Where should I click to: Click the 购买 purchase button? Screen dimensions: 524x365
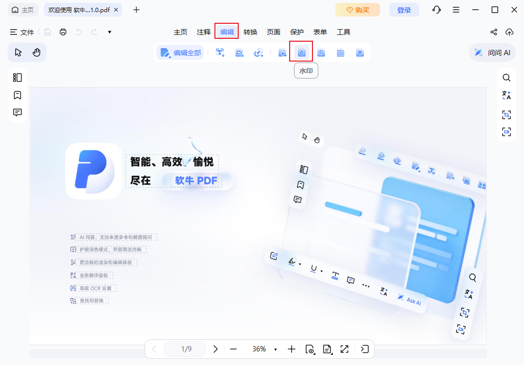pyautogui.click(x=358, y=10)
